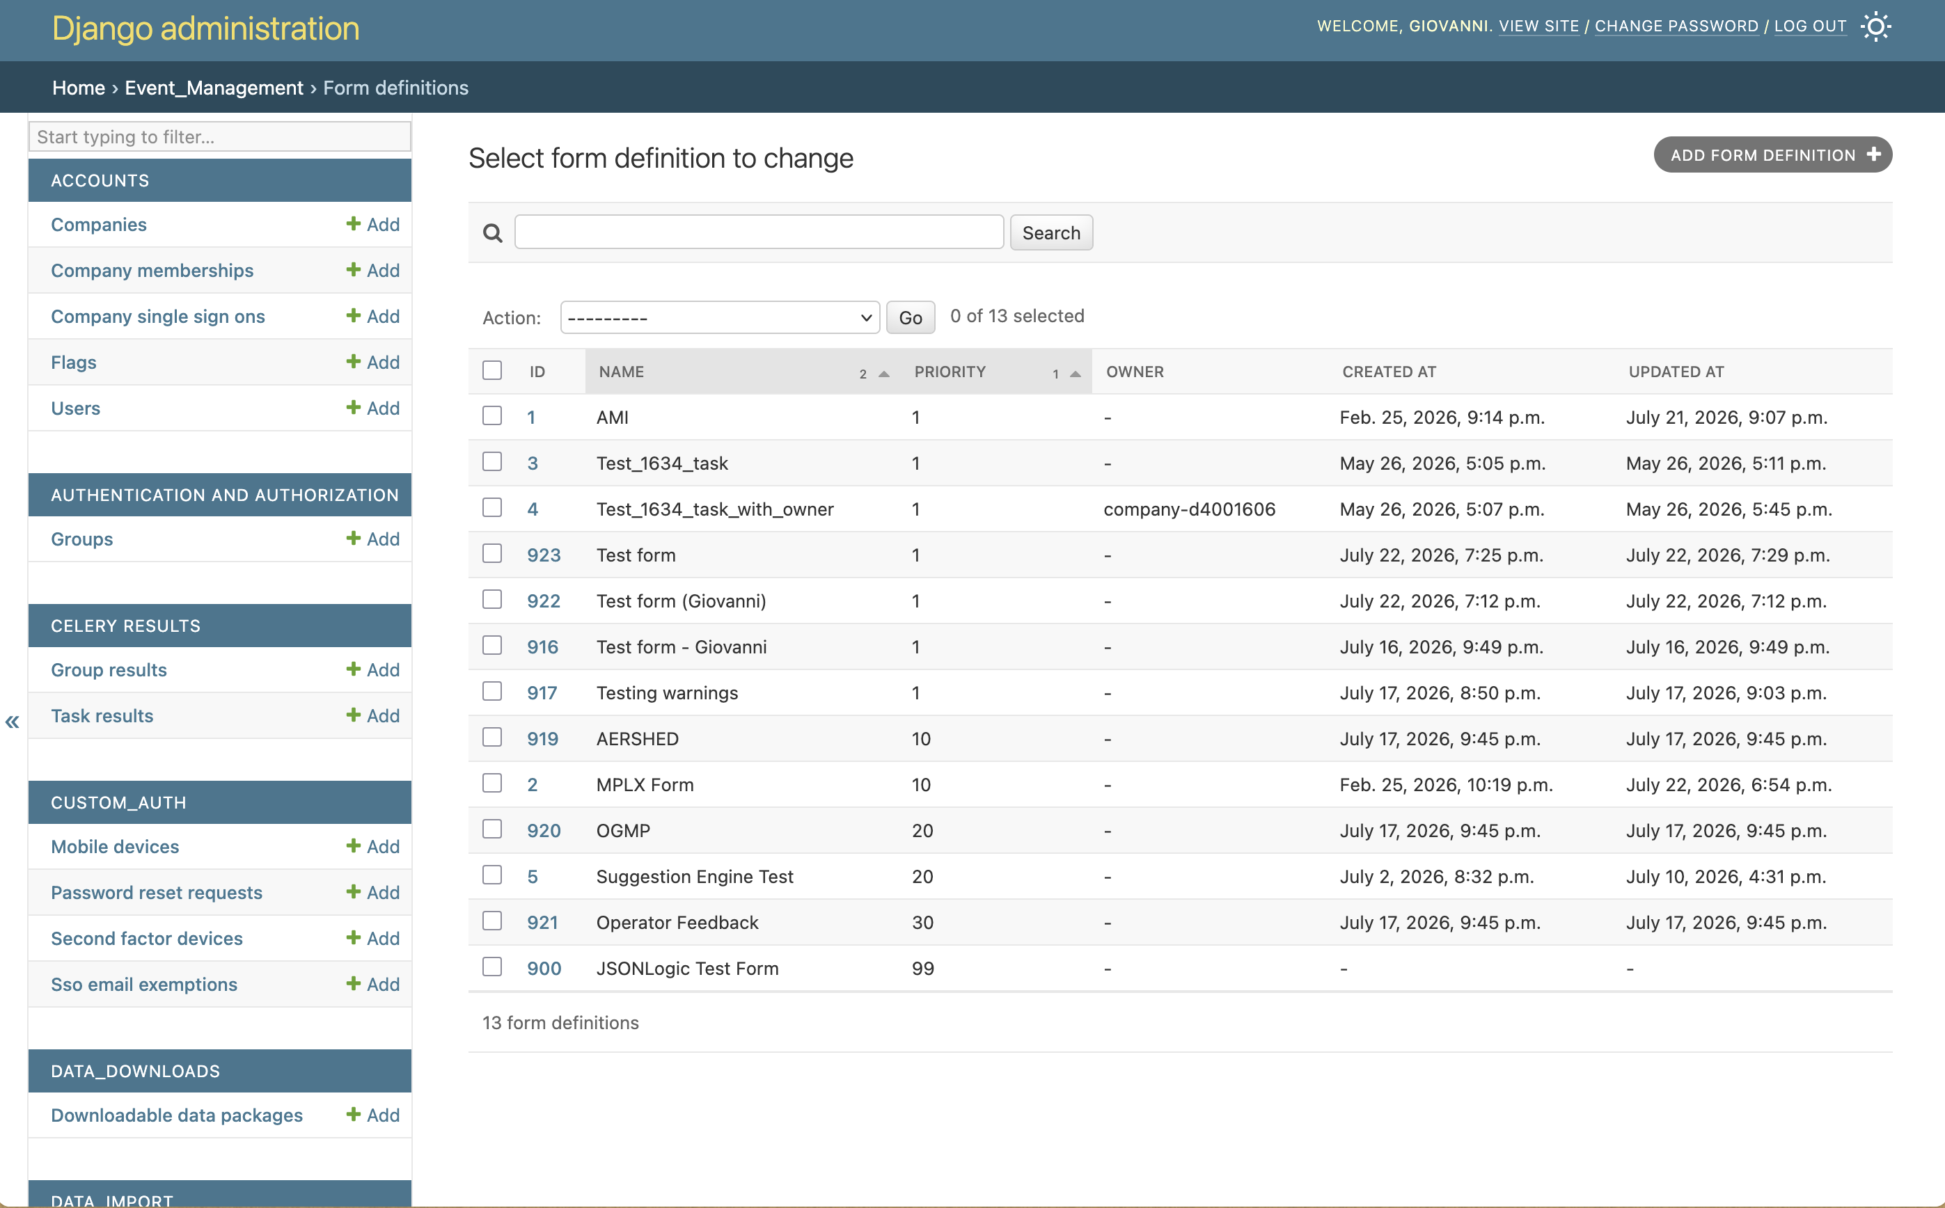1945x1208 pixels.
Task: Click the Search button
Action: click(1050, 232)
